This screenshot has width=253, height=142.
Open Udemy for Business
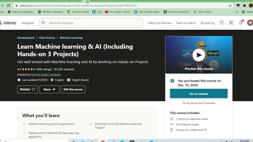[x=160, y=23]
